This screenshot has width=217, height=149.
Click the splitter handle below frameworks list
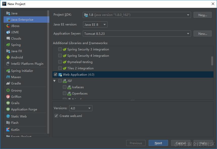133,100
